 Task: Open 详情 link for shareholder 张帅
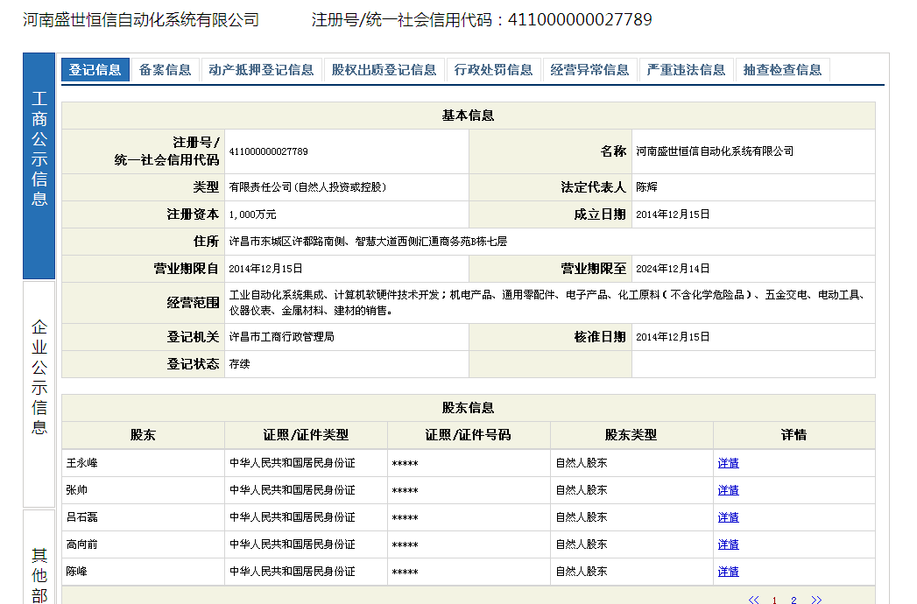(728, 490)
